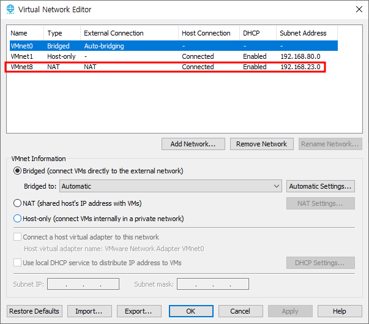Click the Subnet IP input field
Viewport: 369px width, 324px height.
(83, 284)
